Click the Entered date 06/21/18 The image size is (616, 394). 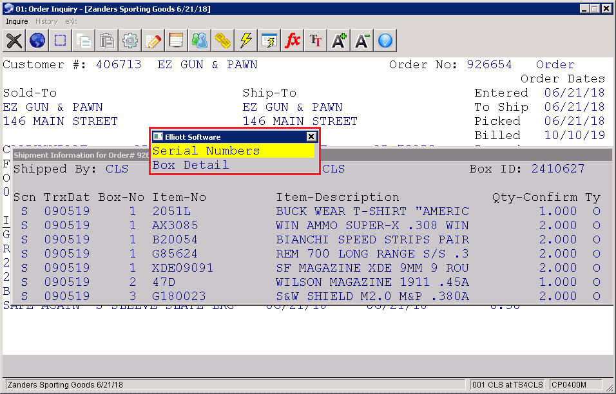point(574,93)
